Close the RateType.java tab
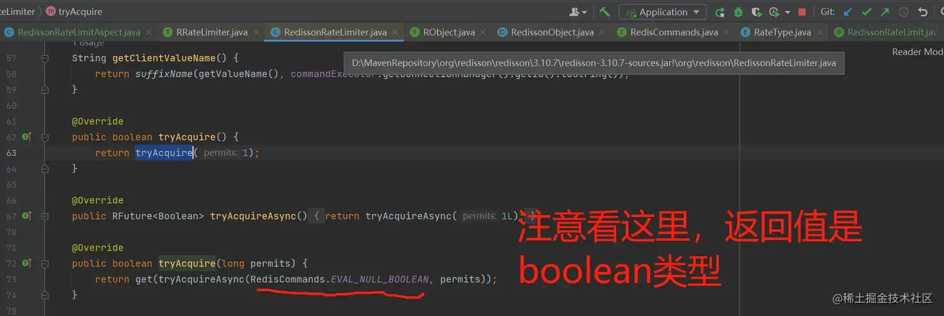 818,32
